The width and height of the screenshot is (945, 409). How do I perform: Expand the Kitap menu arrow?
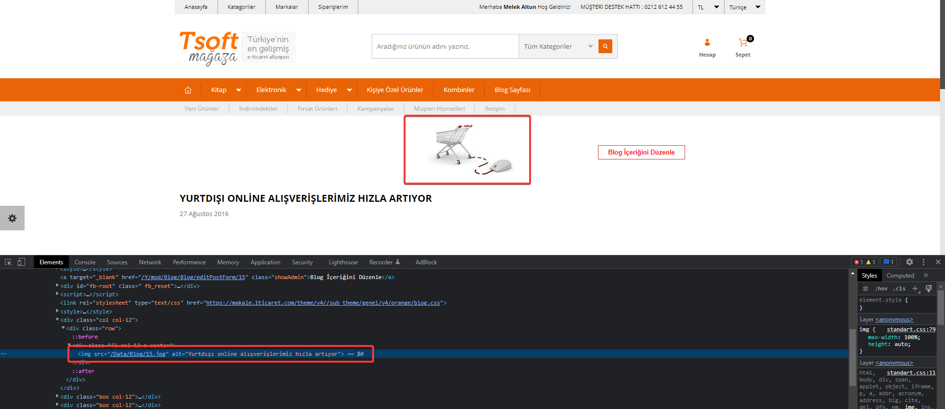[x=239, y=90]
